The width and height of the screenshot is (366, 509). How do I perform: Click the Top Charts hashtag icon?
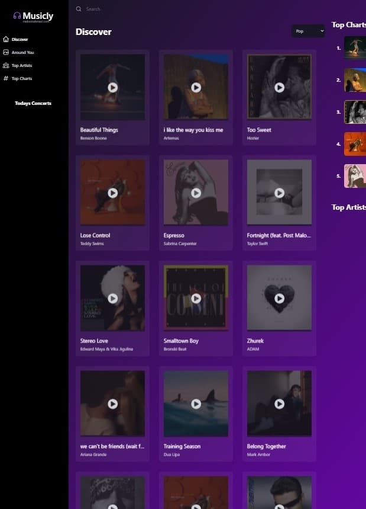tap(6, 78)
